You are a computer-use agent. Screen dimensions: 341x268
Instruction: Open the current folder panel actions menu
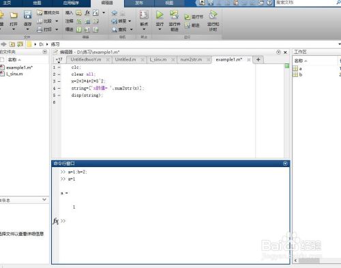click(x=45, y=52)
